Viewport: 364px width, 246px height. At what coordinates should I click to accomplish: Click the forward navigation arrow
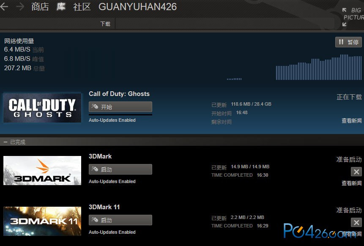20,6
